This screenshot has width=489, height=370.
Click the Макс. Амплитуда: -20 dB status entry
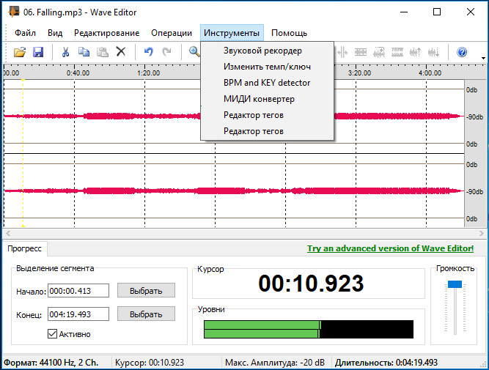(x=275, y=363)
